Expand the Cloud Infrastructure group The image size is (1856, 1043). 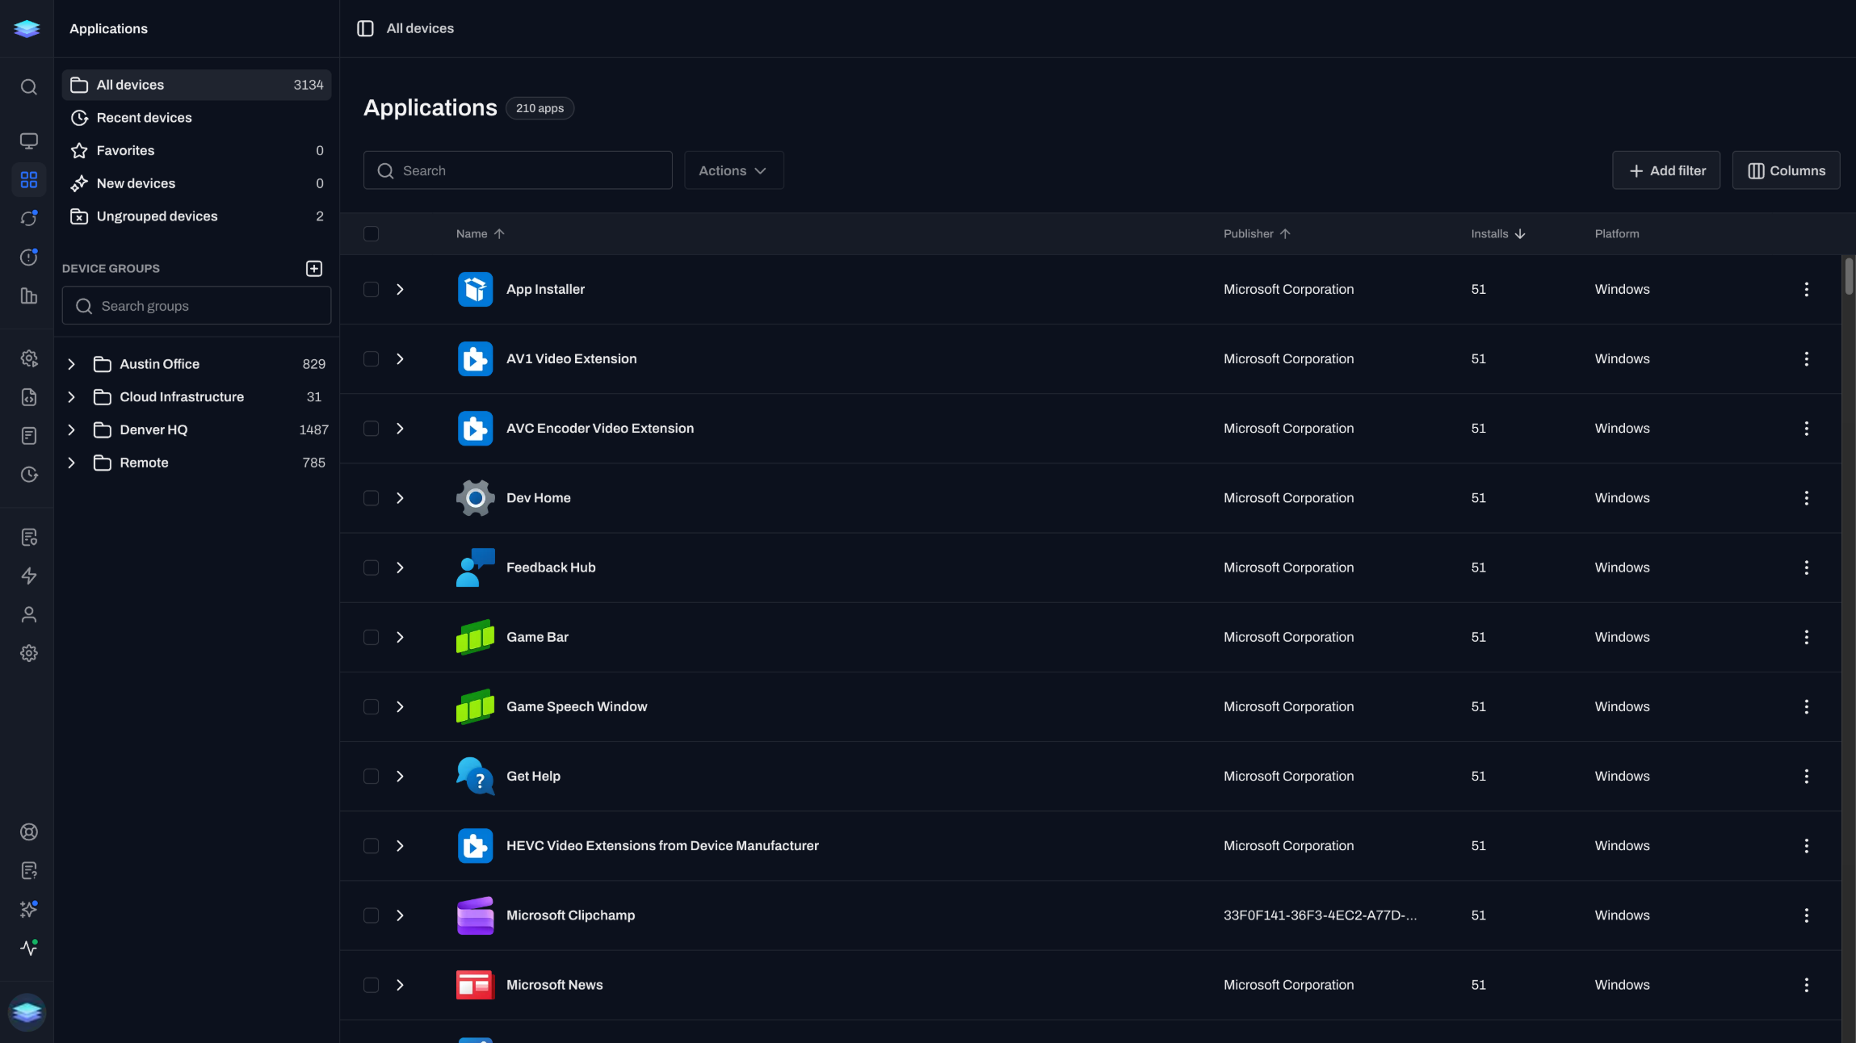point(71,397)
